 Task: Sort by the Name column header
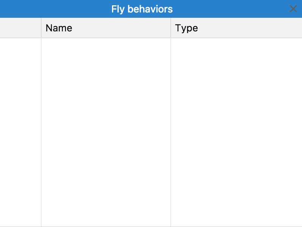106,28
